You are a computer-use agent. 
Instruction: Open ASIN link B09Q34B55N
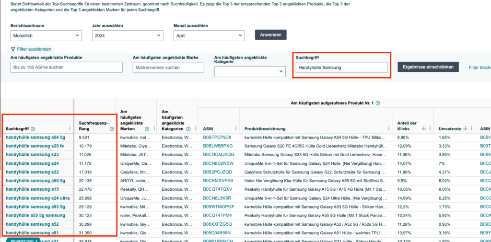click(217, 233)
